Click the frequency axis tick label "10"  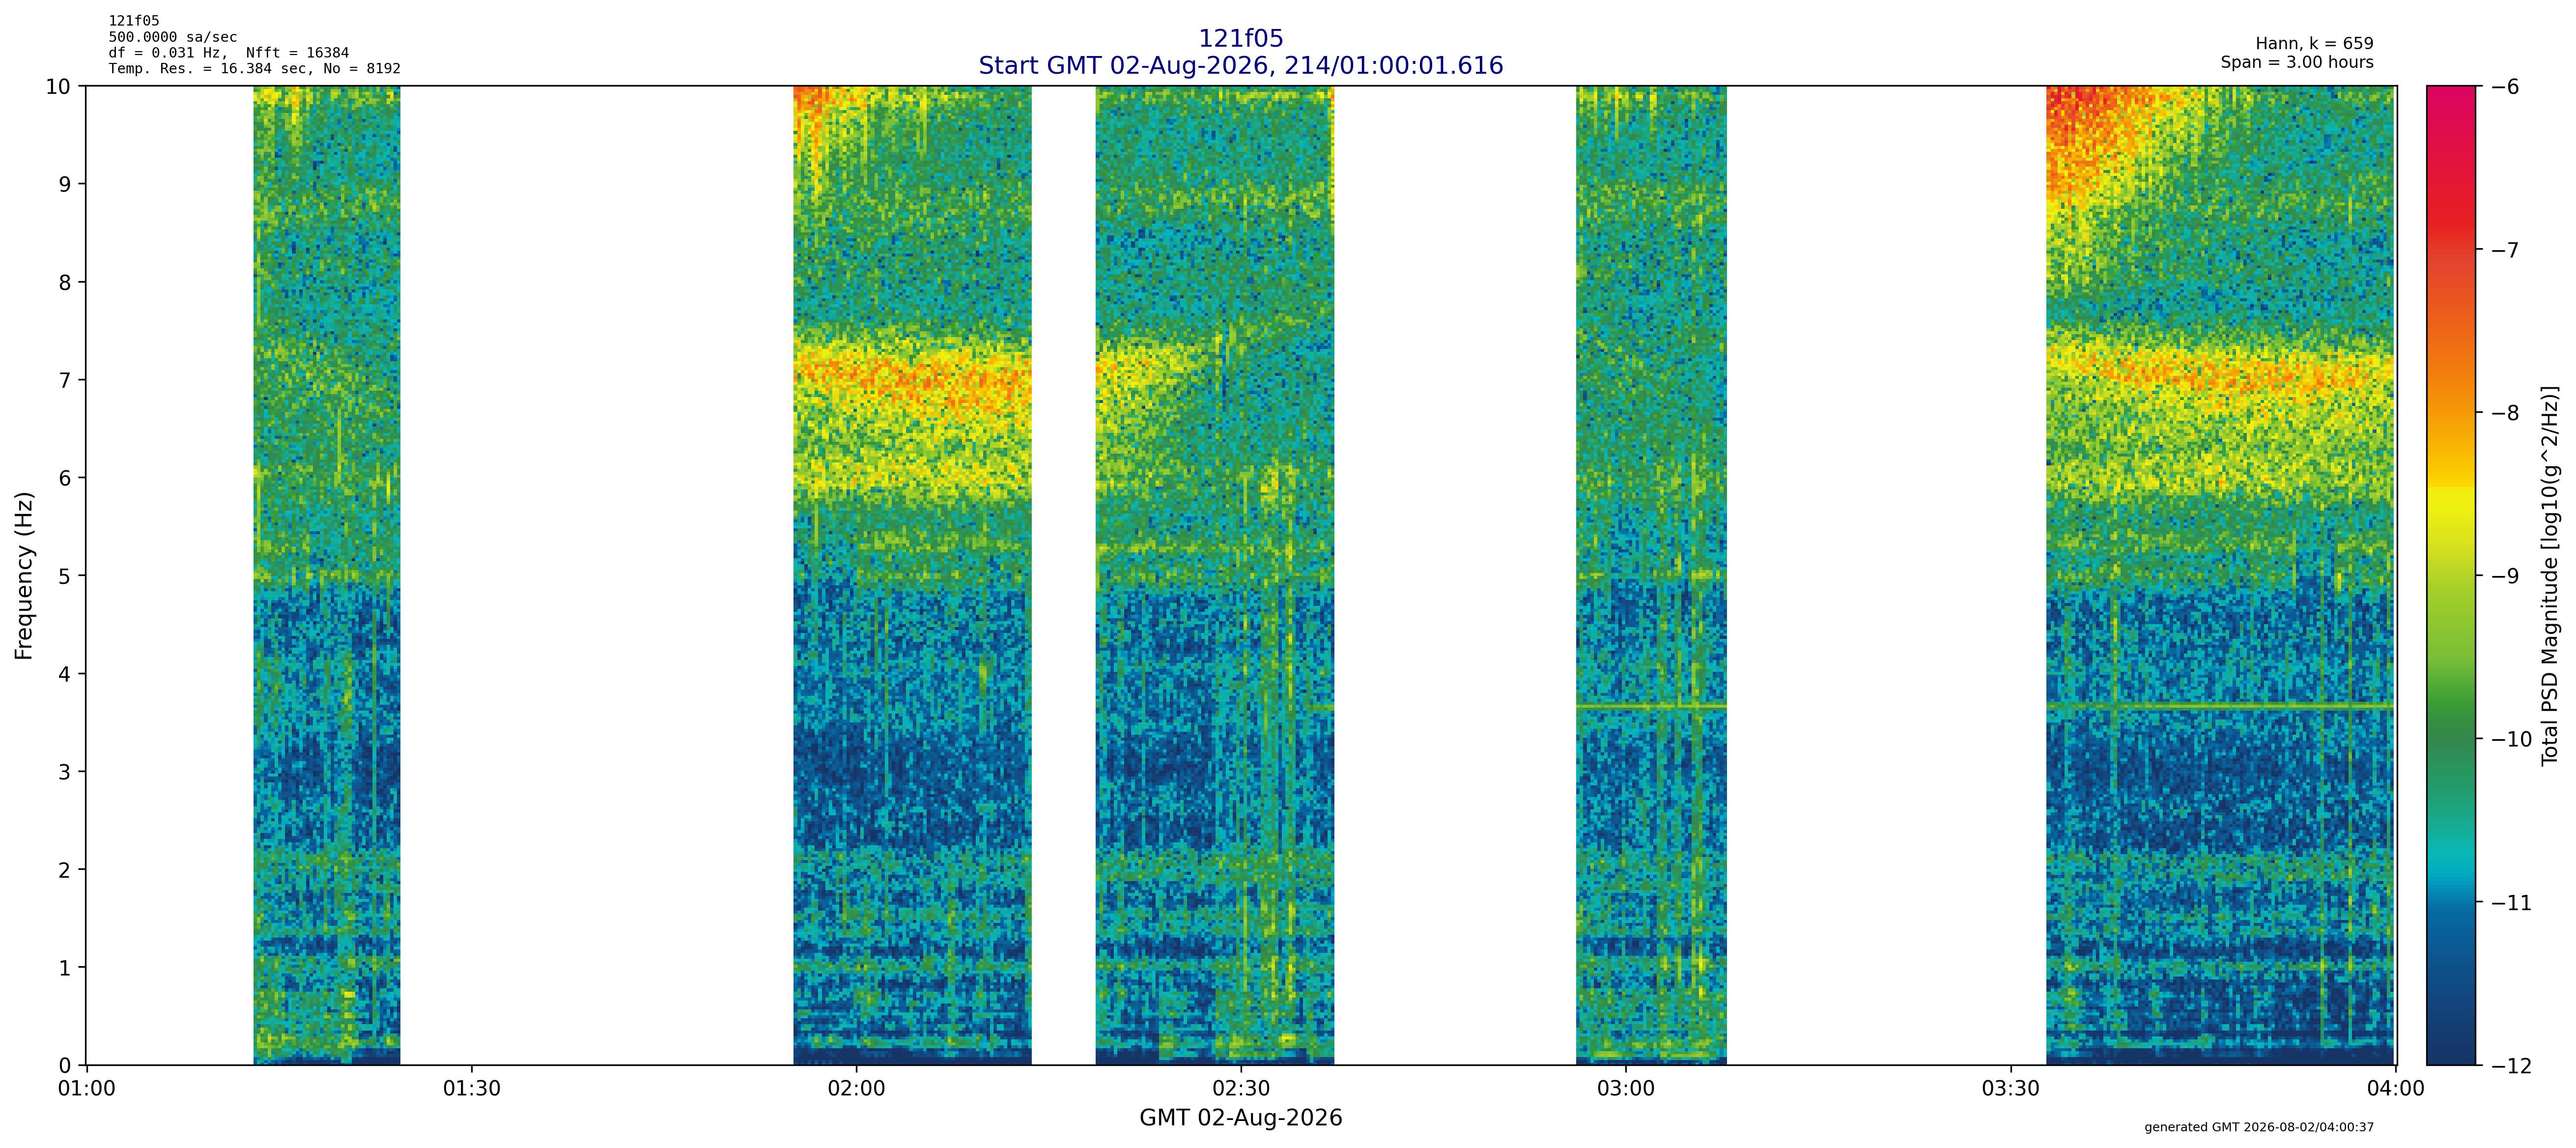tap(58, 87)
